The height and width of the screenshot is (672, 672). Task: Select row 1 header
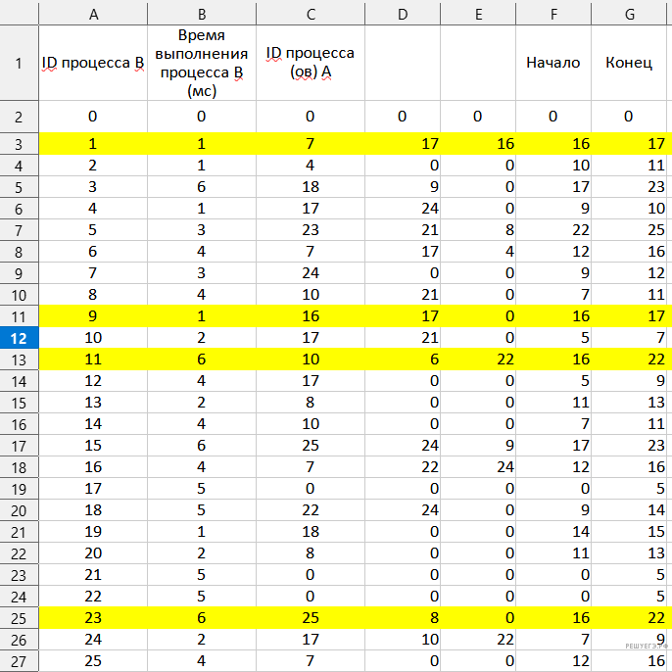tap(19, 63)
